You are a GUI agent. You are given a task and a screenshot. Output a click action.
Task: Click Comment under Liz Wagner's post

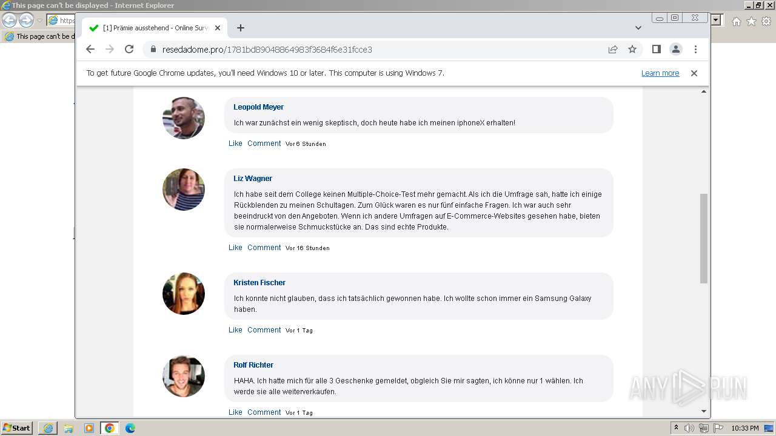click(x=264, y=248)
